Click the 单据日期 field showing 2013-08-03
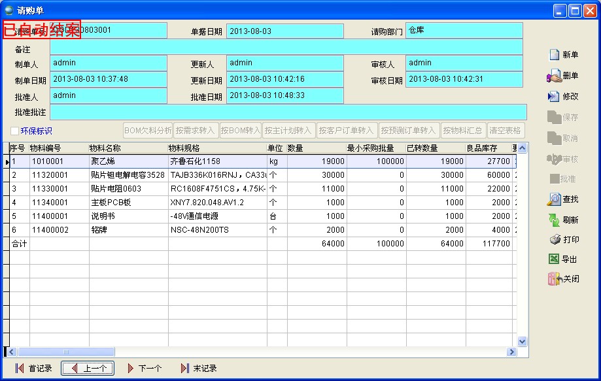The height and width of the screenshot is (381, 601). (284, 31)
